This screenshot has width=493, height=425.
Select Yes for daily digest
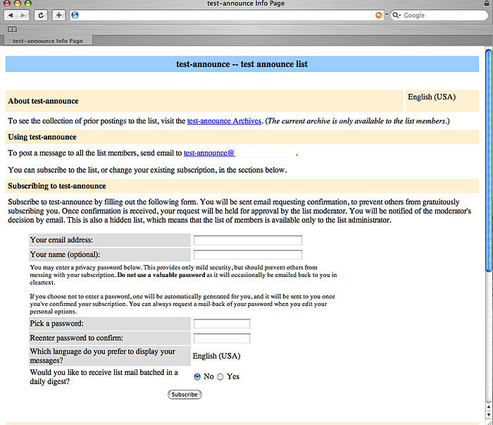tap(220, 376)
